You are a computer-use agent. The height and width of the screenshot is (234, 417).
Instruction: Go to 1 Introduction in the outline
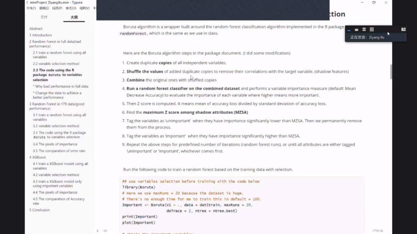(x=41, y=35)
